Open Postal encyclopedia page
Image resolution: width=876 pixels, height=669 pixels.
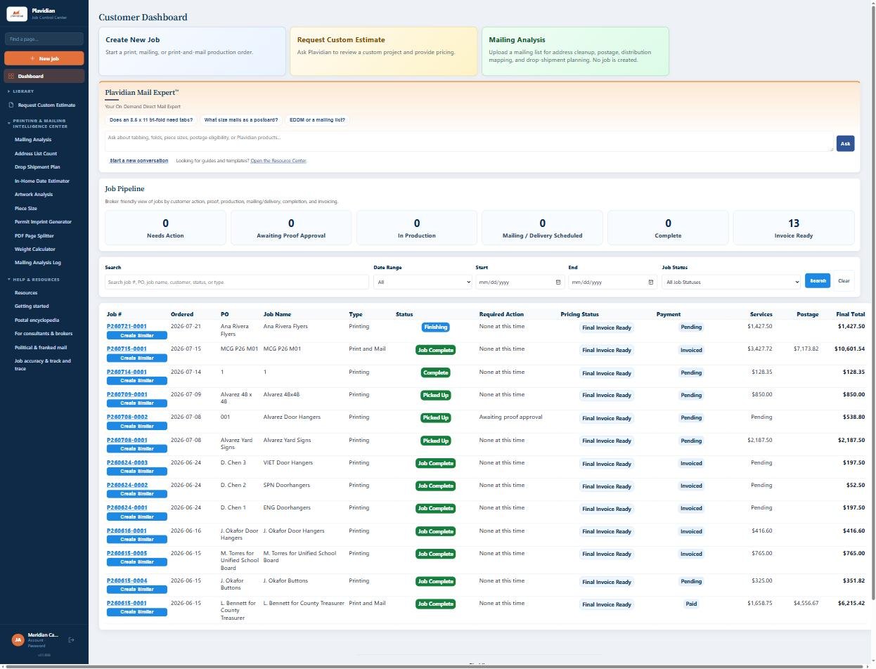point(37,320)
